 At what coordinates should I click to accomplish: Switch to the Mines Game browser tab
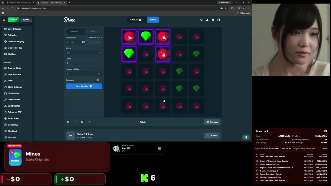pos(51,3)
